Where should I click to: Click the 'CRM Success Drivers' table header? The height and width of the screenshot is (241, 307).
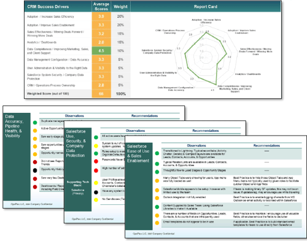48,7
